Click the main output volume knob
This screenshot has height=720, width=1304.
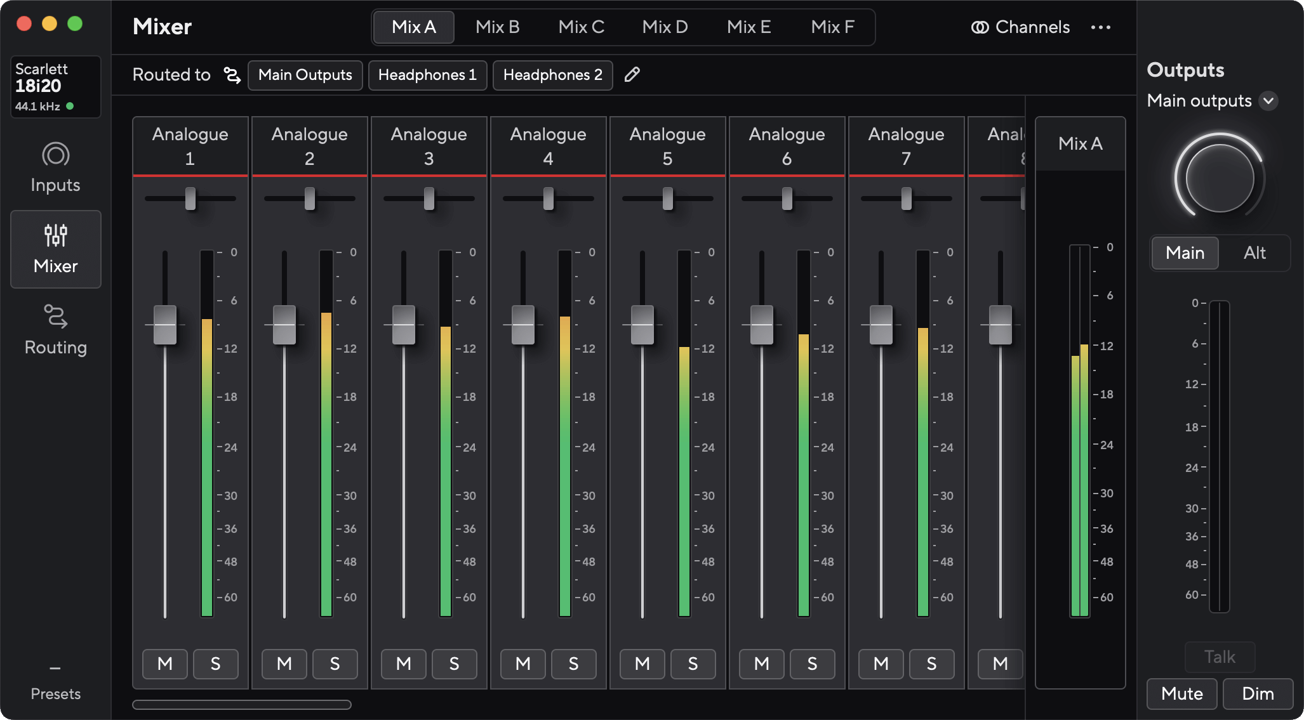tap(1220, 178)
